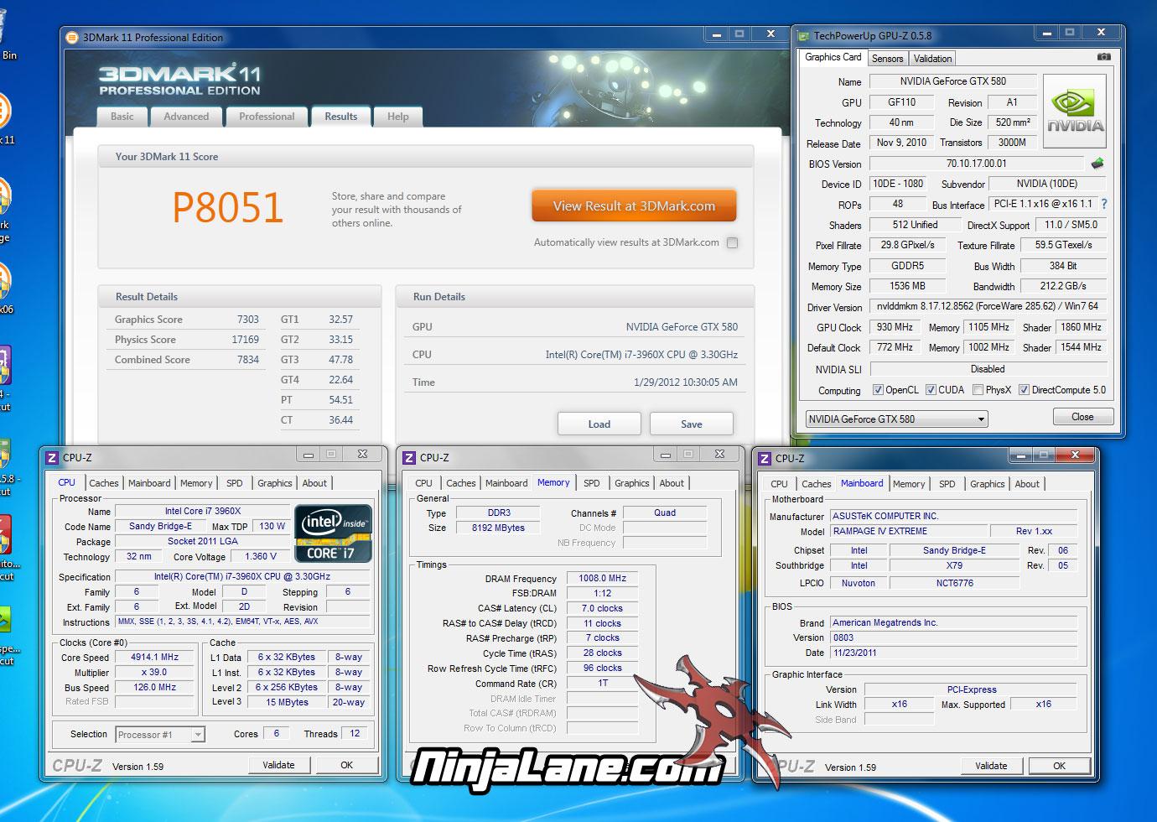The width and height of the screenshot is (1157, 822).
Task: Open About tab in the Mainboard window of CPU-Z
Action: coord(1027,484)
